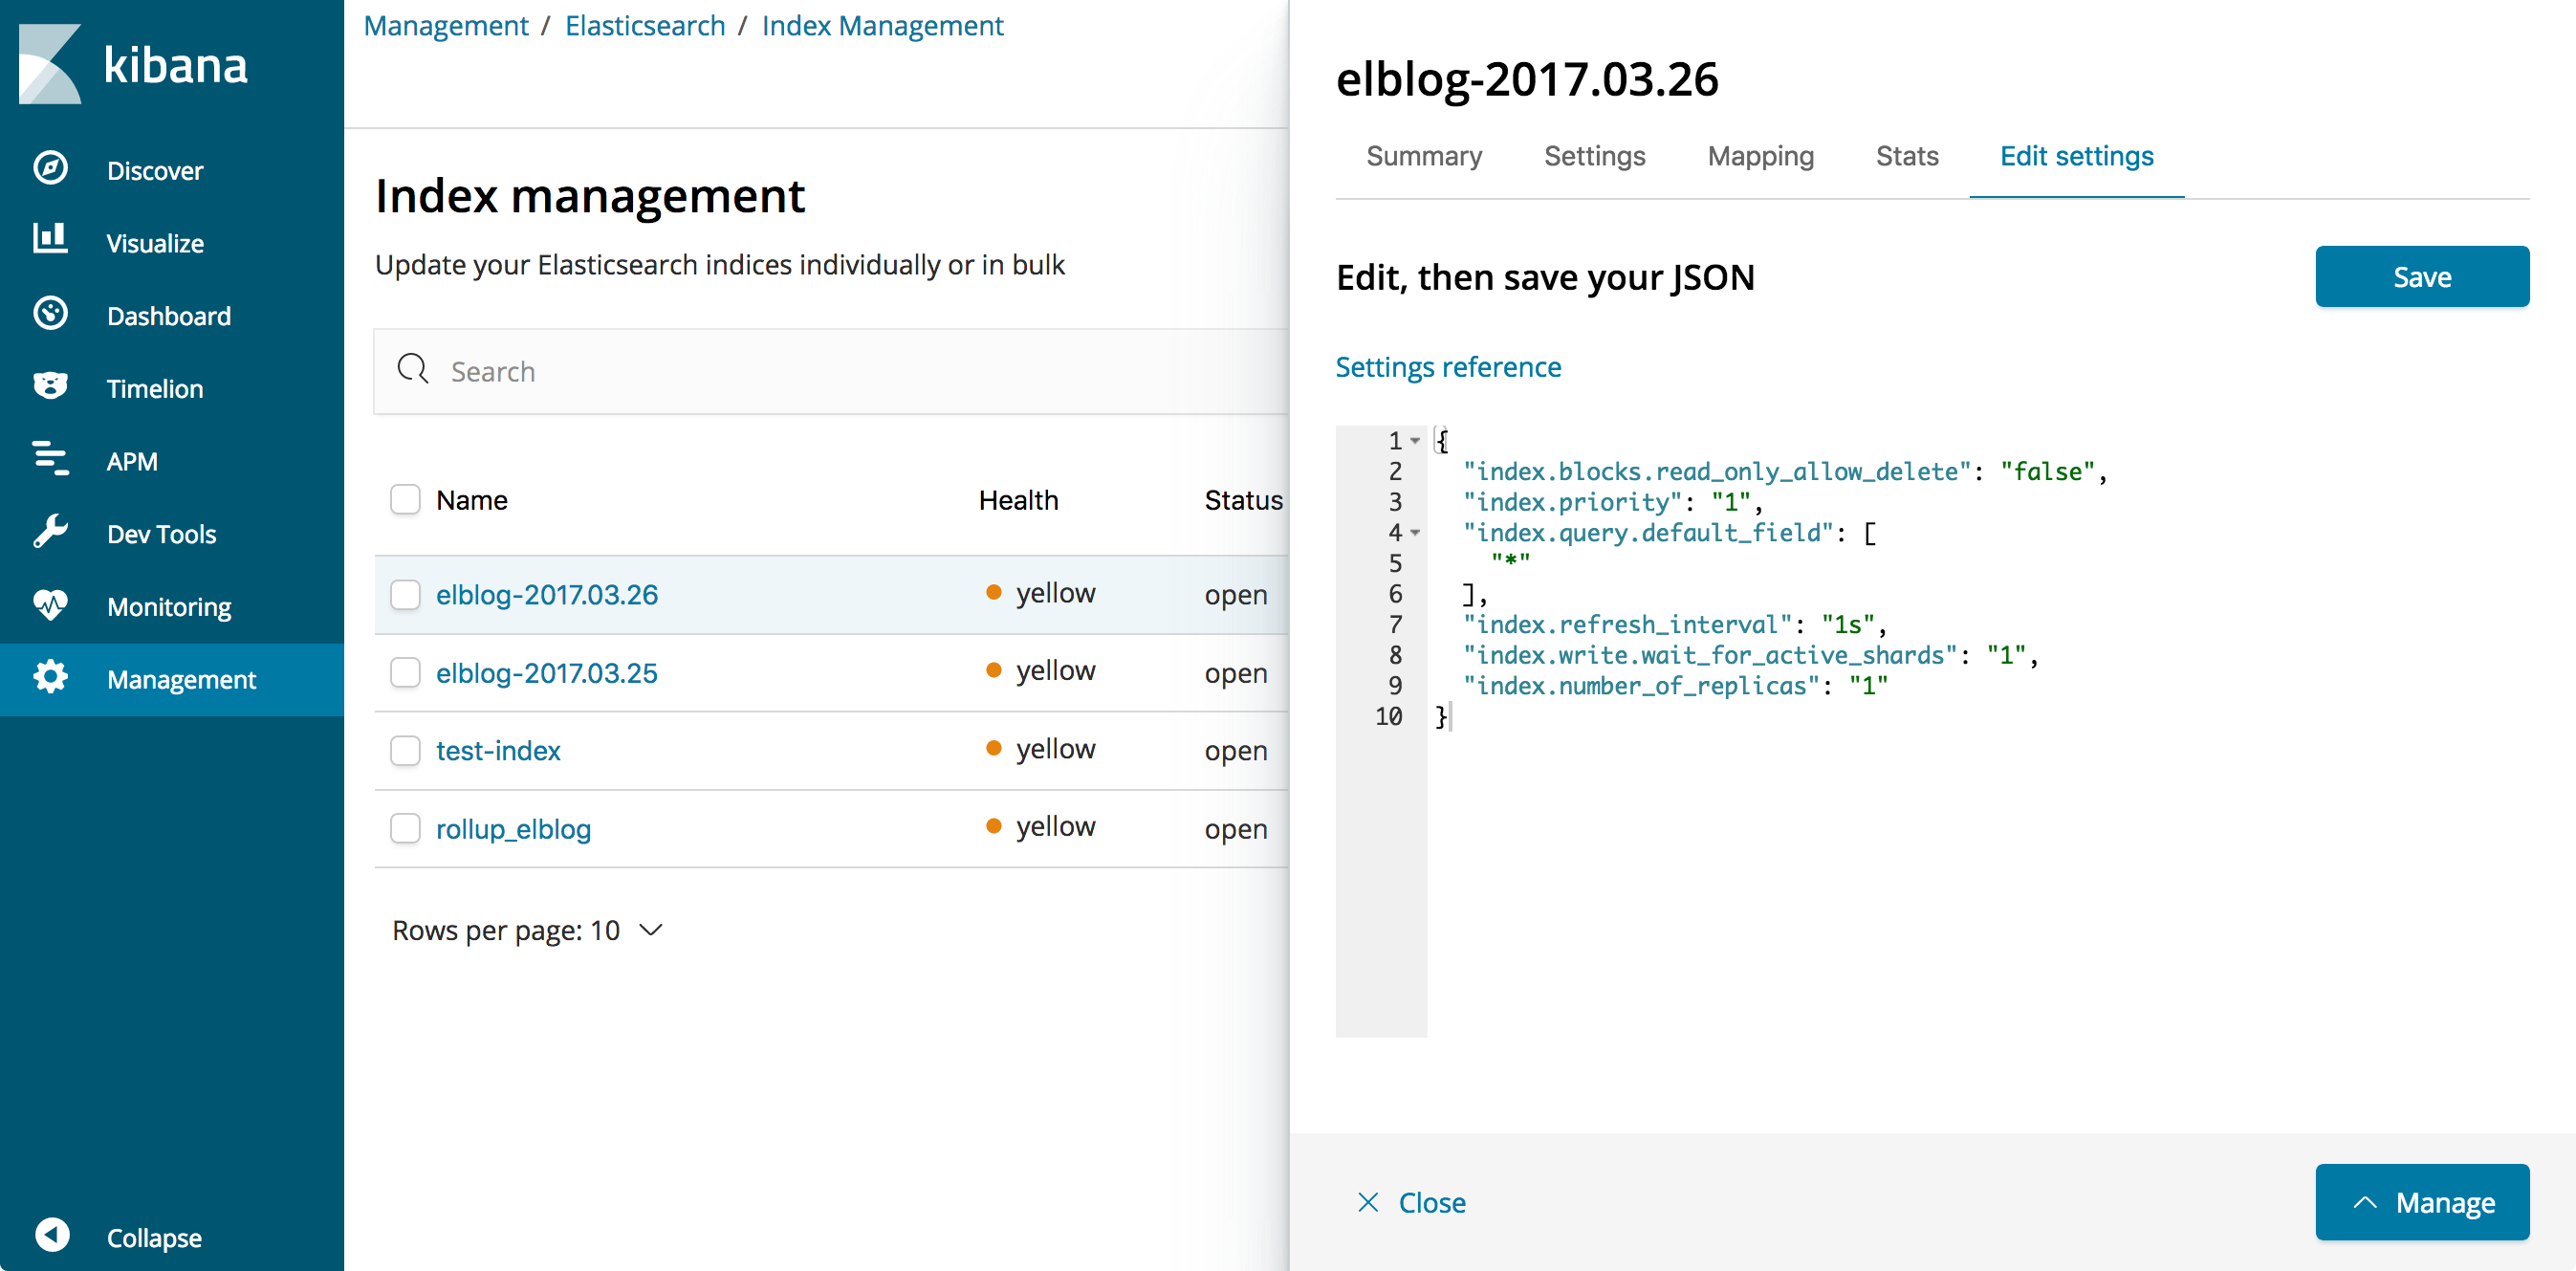Image resolution: width=2576 pixels, height=1271 pixels.
Task: Click "index.write.wait_for_active_shards" key on line 8
Action: pos(1709,655)
